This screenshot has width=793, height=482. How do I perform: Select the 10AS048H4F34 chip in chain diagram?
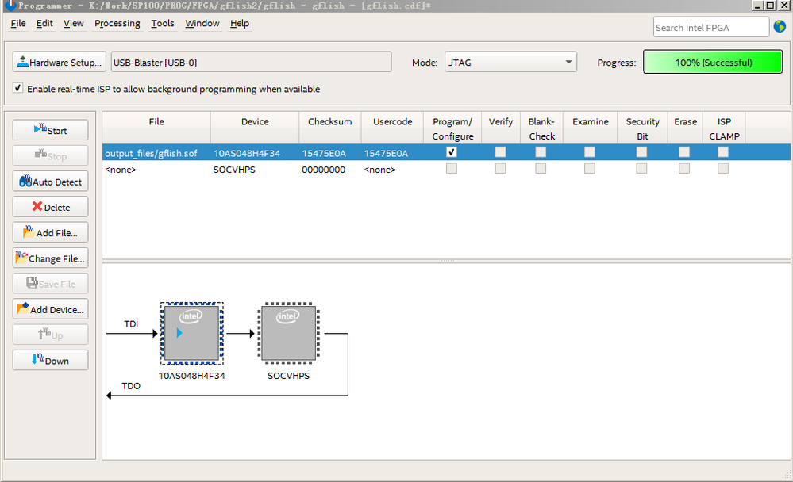191,334
